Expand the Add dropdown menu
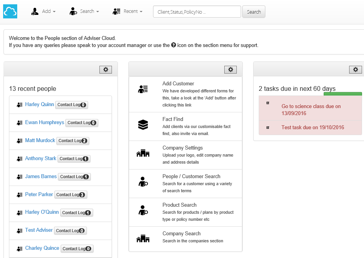This screenshot has width=364, height=258. click(x=43, y=12)
